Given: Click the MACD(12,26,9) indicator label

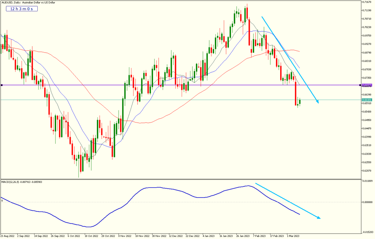Looking at the screenshot, I should (x=22, y=182).
